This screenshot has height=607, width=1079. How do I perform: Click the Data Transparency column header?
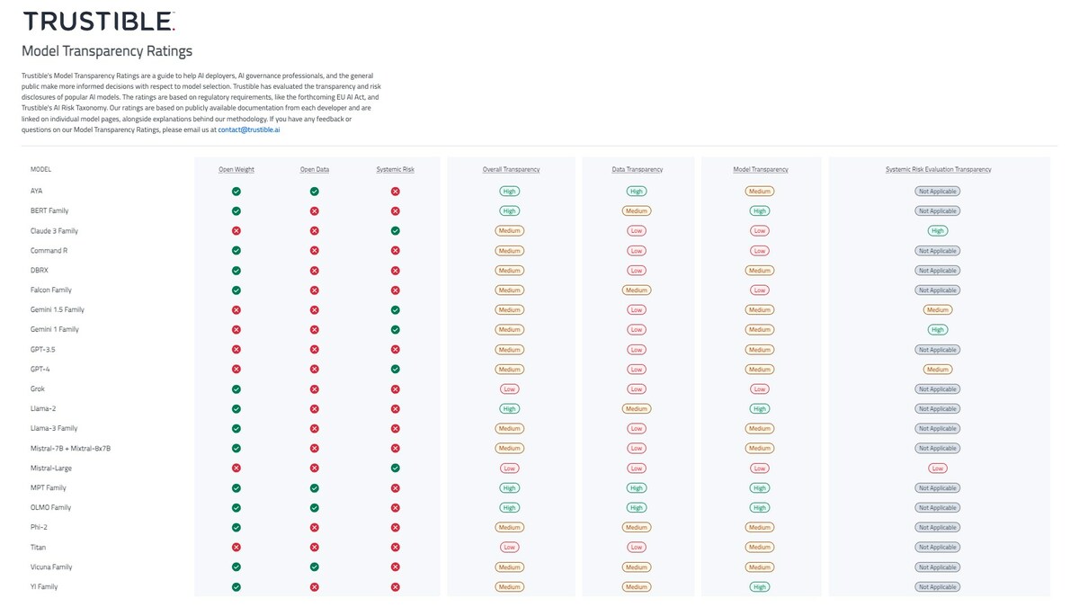click(638, 169)
